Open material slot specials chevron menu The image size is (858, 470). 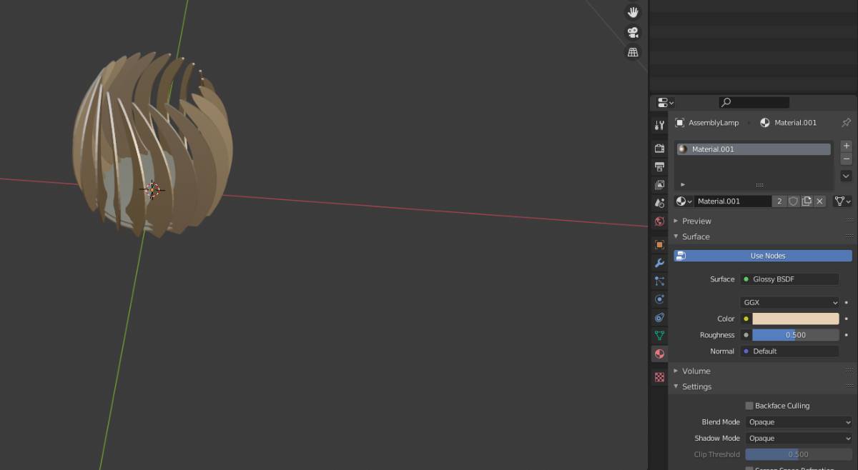tap(847, 176)
